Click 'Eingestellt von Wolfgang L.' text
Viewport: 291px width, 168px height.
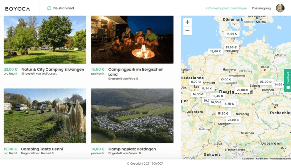point(39,74)
